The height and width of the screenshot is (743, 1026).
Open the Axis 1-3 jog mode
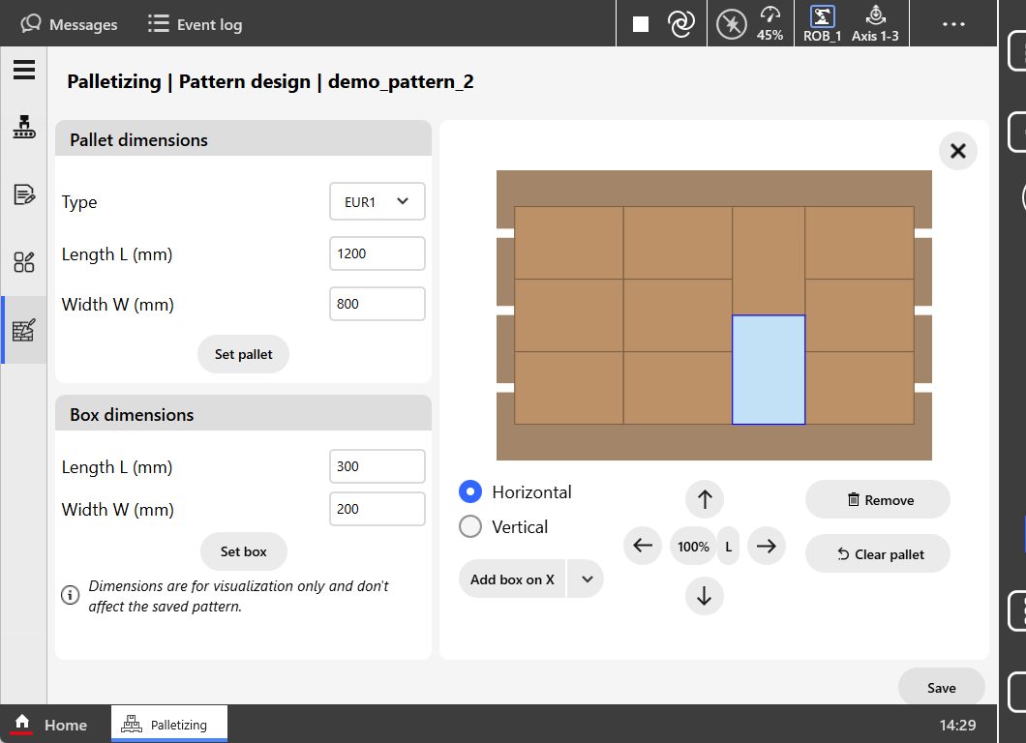875,24
